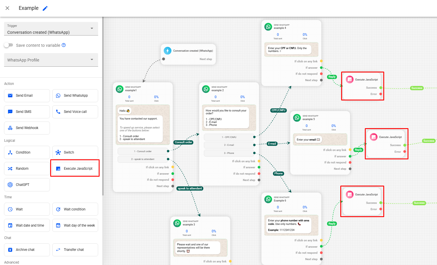Pick the Switch logical block
437x265 pixels.
(75, 152)
